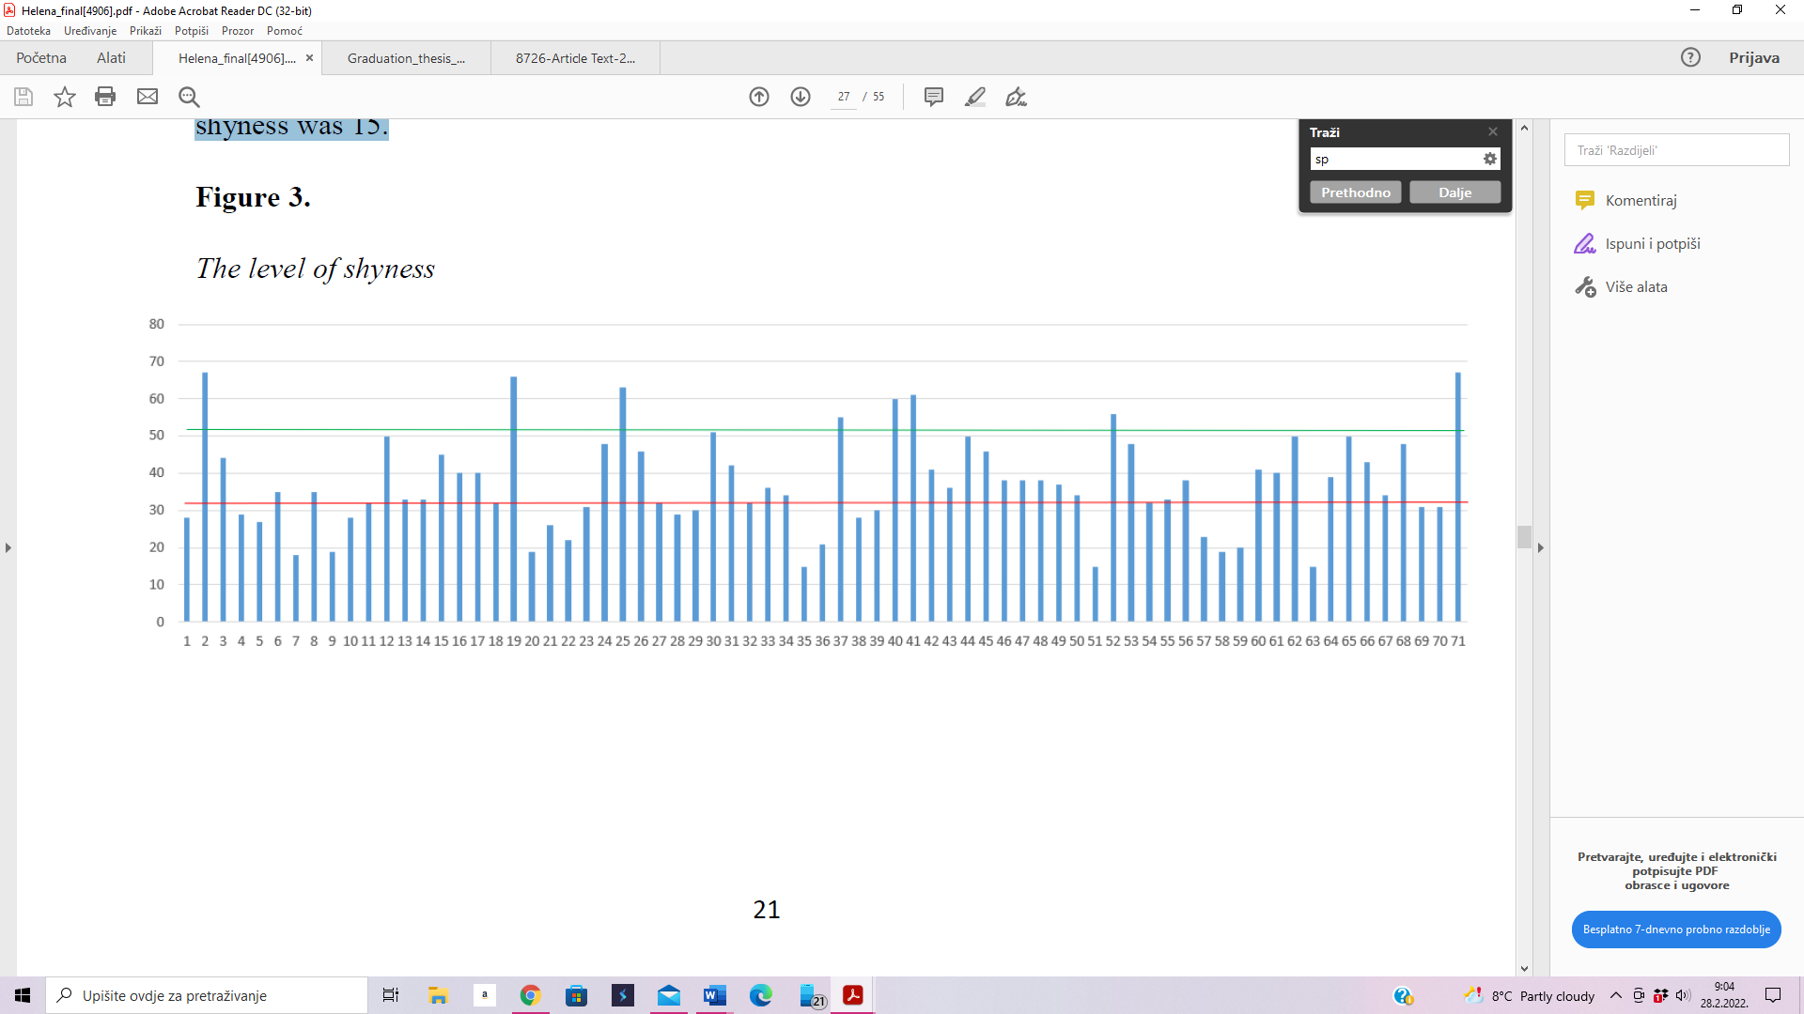This screenshot has width=1804, height=1014.
Task: Print the document using the printer icon
Action: click(105, 97)
